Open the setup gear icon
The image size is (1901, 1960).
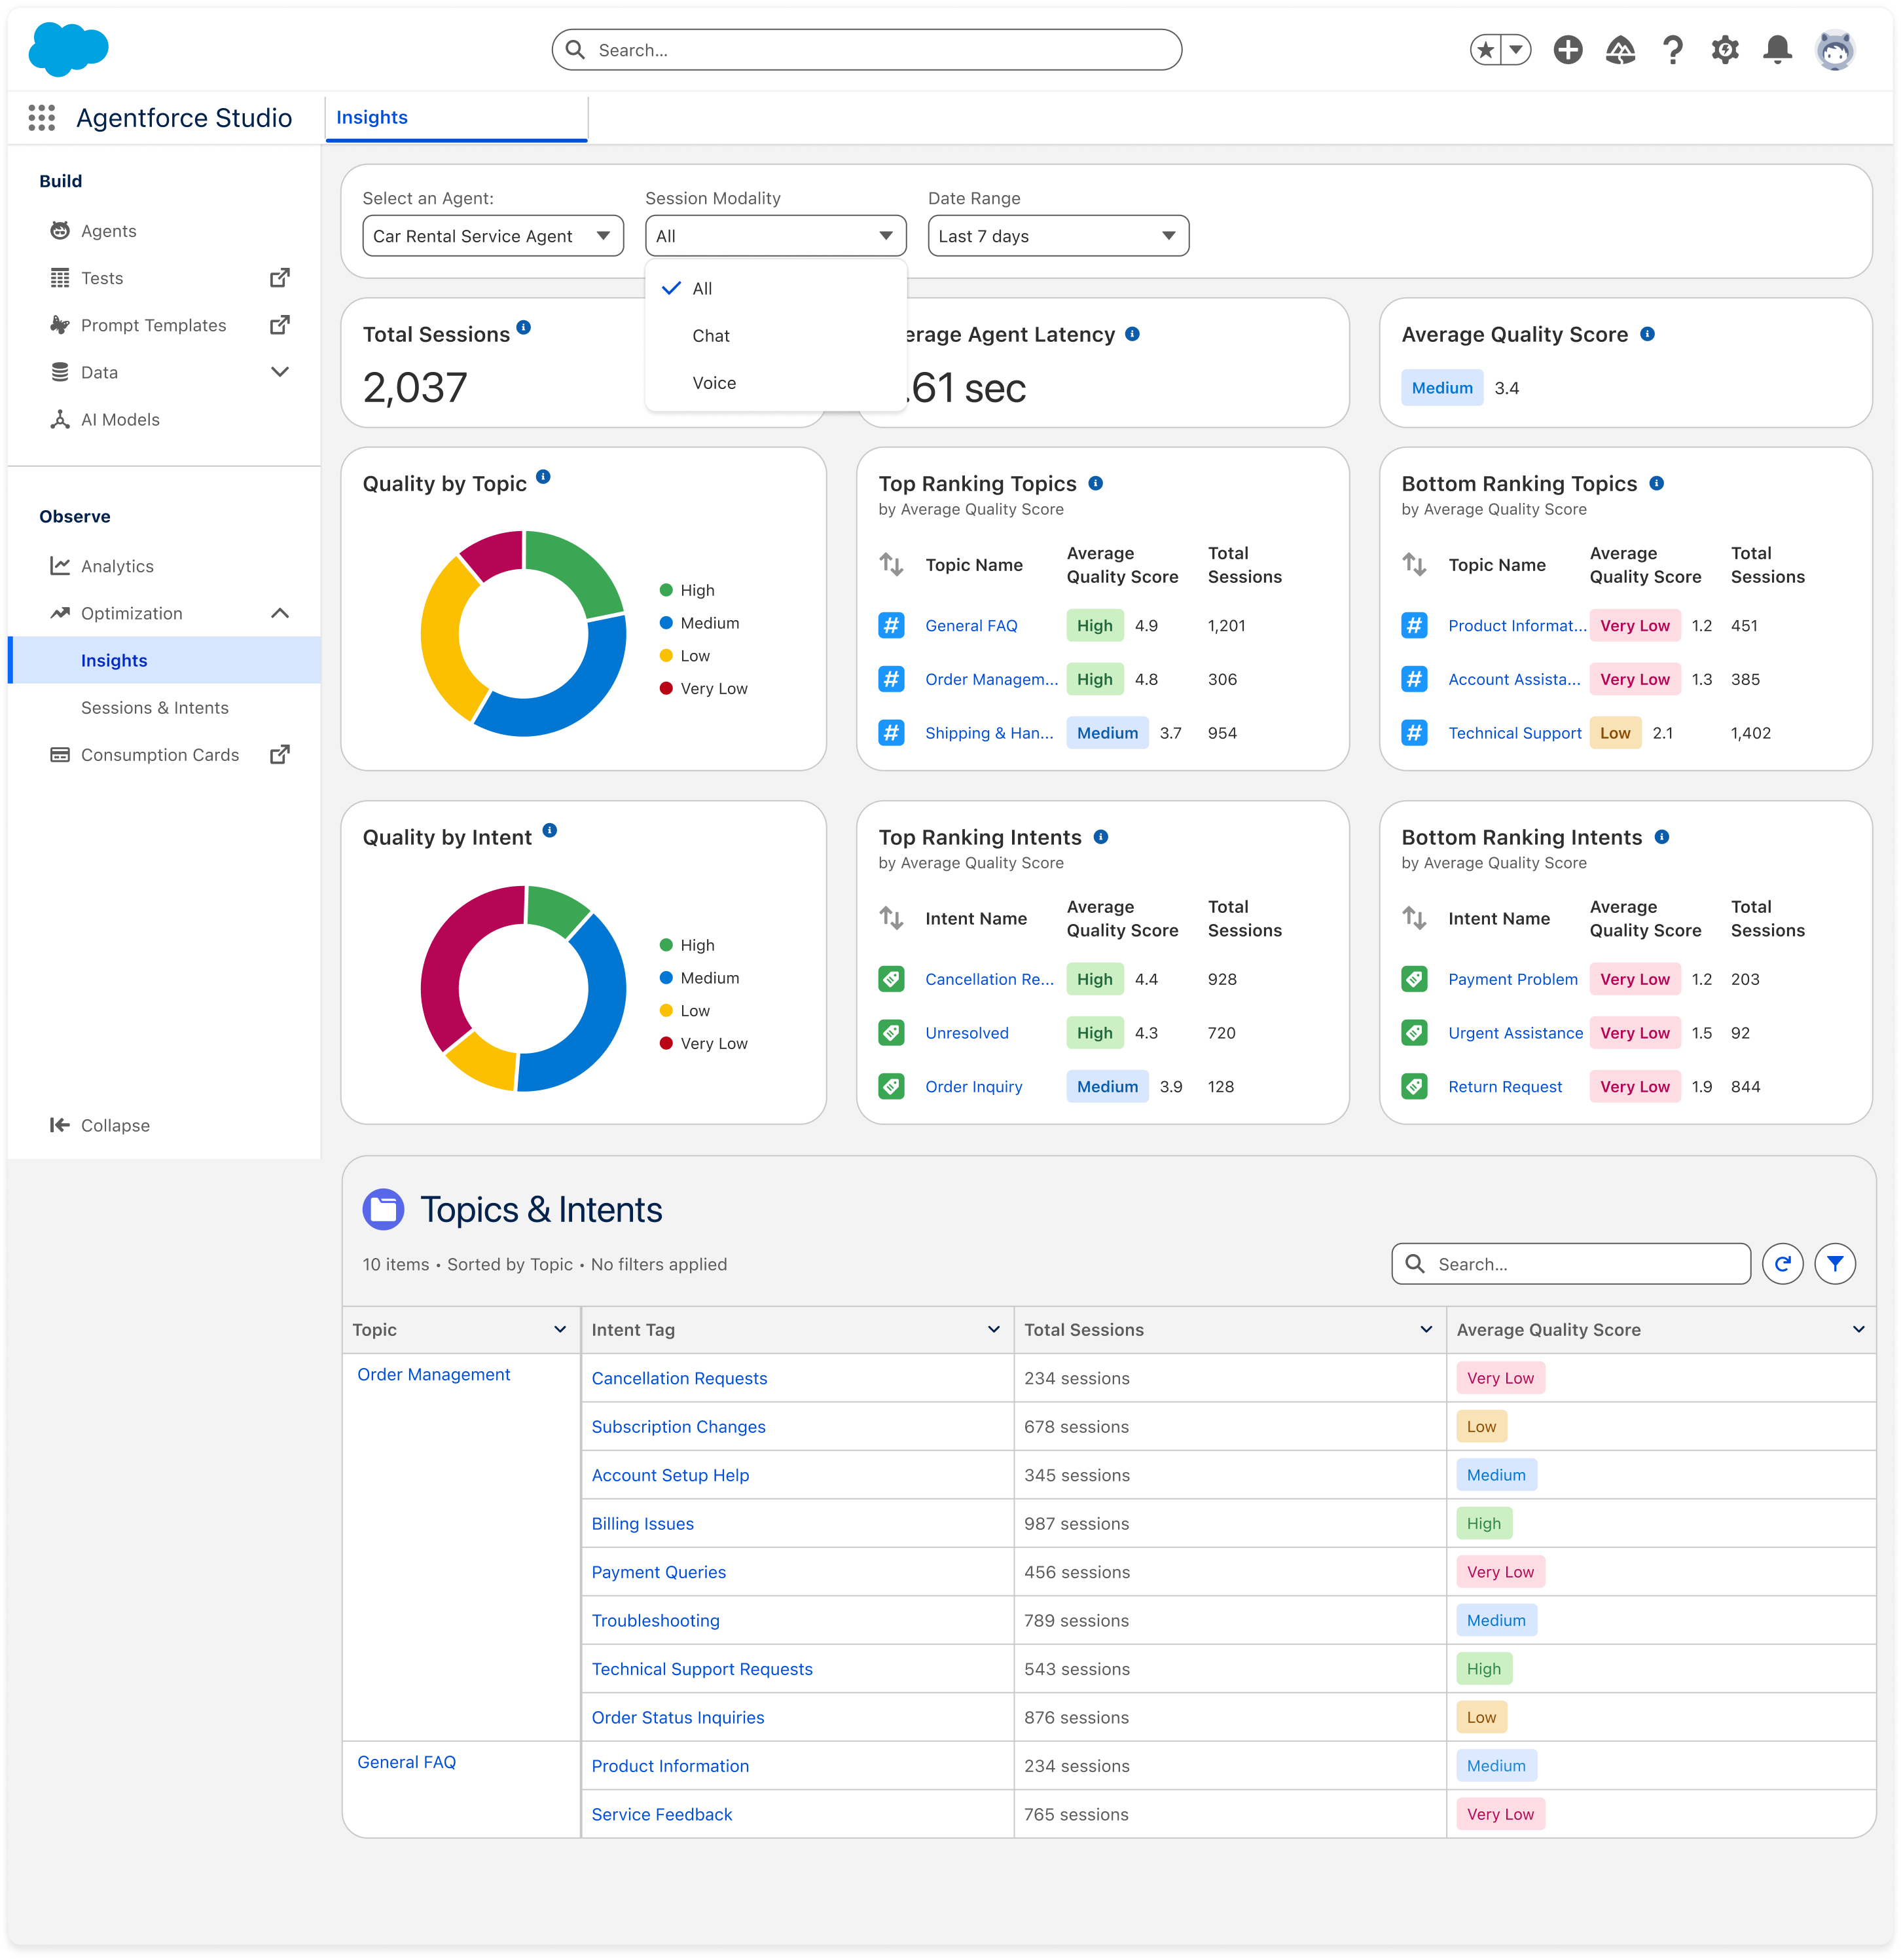(x=1725, y=50)
